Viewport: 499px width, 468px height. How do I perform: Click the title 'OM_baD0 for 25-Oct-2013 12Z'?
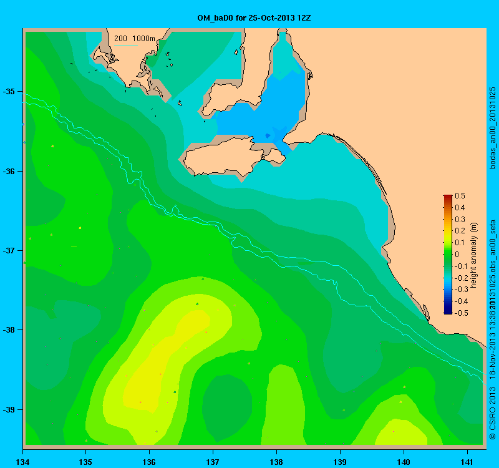pos(254,18)
